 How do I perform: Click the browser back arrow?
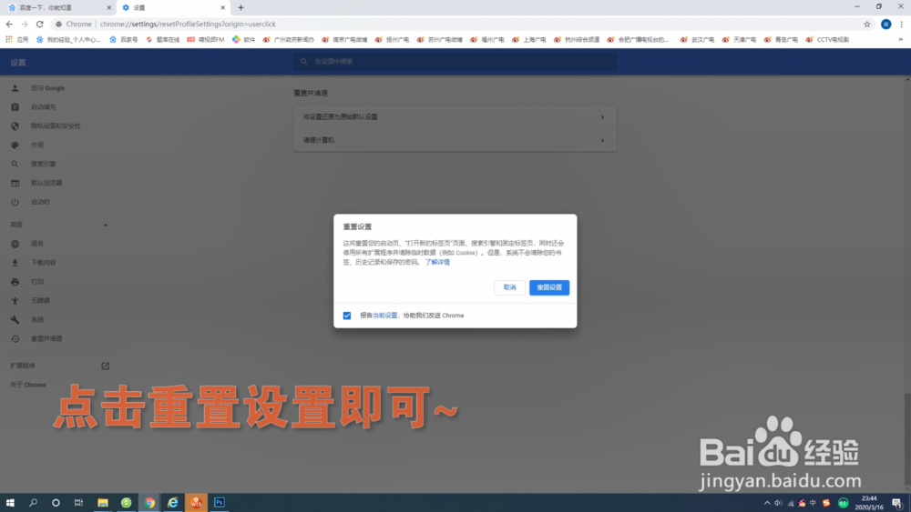(x=9, y=25)
